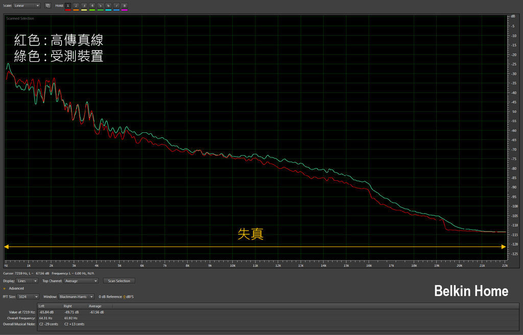The height and width of the screenshot is (335, 523).
Task: Open Top Channel dropdown showing Average
Action: [x=81, y=281]
